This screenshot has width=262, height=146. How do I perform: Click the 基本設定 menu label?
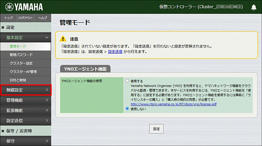pos(15,38)
